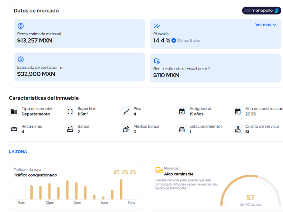Click the bathtub icon for Baños
283x212 pixels.
tap(70, 129)
